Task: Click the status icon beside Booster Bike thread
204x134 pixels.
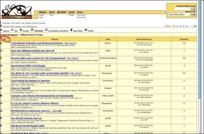Action: click(x=1, y=58)
